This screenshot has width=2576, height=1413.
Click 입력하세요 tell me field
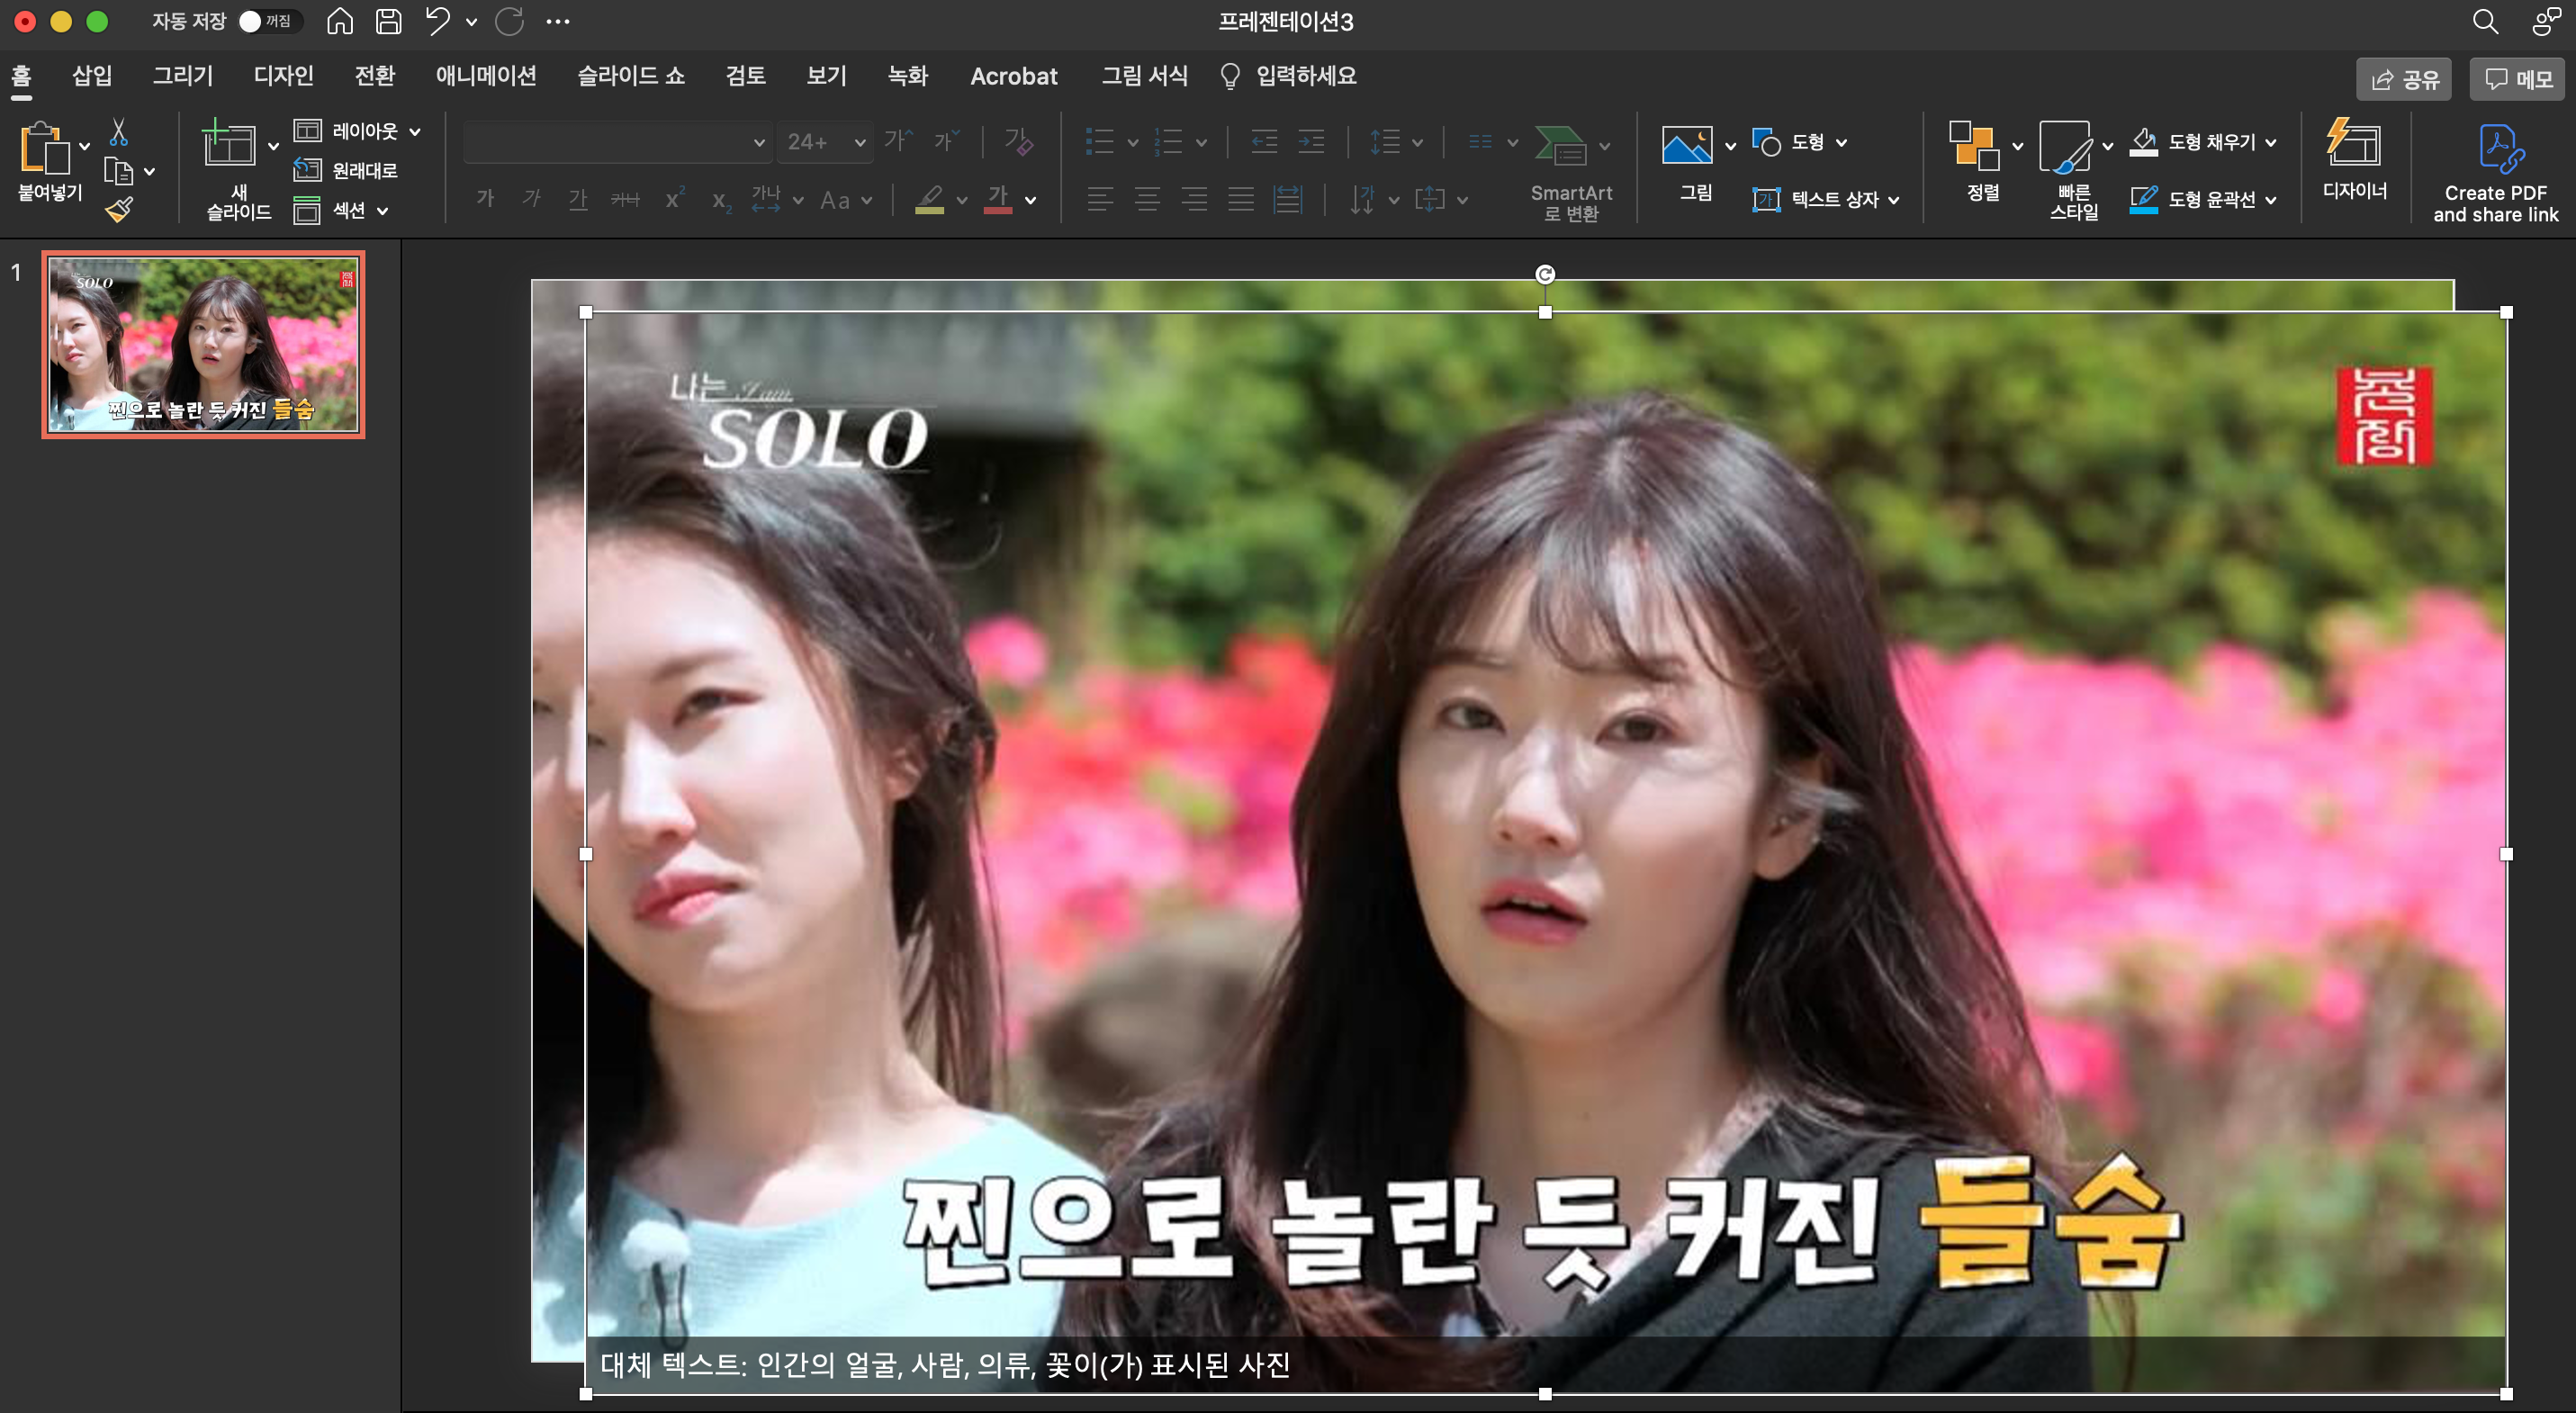coord(1289,76)
